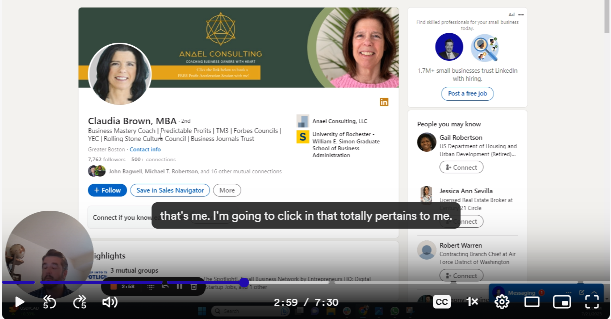
Task: Click Post a free job
Action: [x=467, y=94]
